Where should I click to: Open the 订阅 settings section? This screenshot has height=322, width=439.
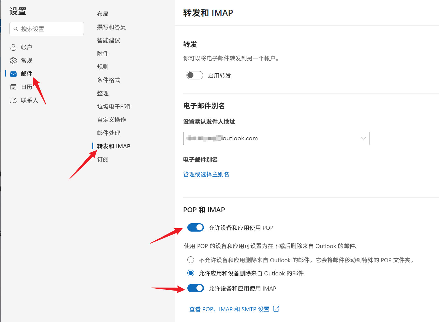[x=103, y=159]
